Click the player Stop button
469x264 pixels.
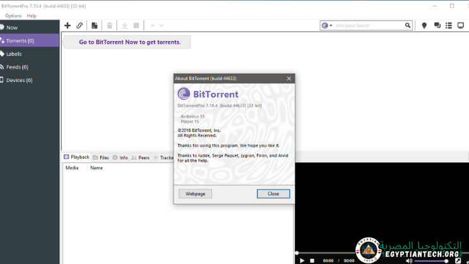click(x=312, y=261)
